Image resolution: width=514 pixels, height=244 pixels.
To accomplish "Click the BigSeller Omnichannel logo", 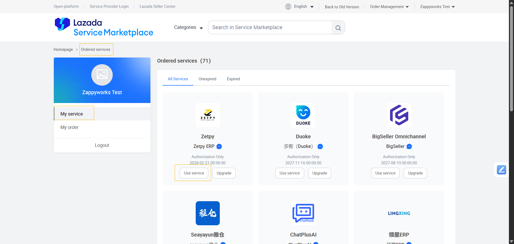I will click(x=399, y=115).
